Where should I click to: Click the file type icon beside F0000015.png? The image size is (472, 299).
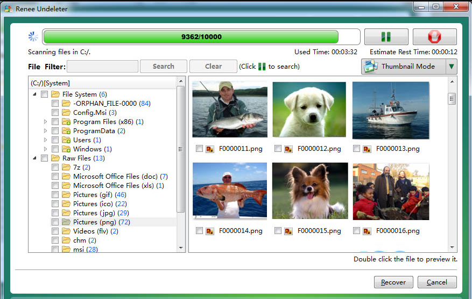click(x=288, y=231)
